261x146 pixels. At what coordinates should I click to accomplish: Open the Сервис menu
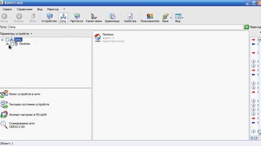(x=7, y=9)
